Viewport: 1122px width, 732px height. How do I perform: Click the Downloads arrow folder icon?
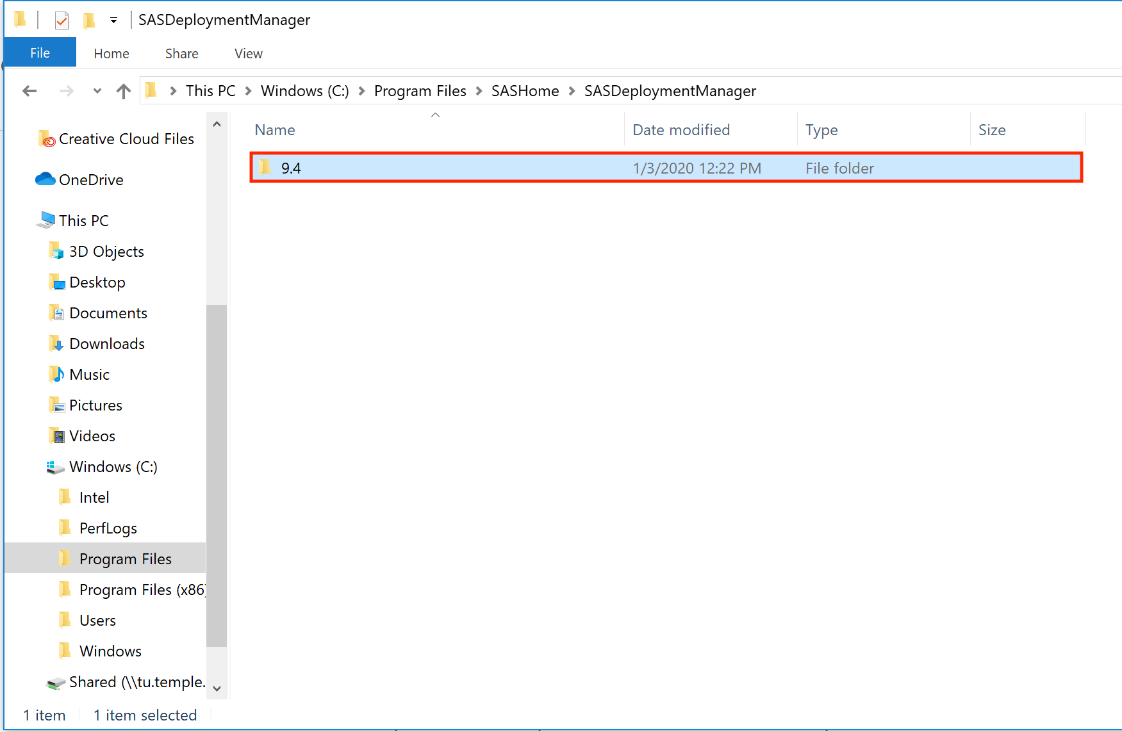tap(56, 343)
